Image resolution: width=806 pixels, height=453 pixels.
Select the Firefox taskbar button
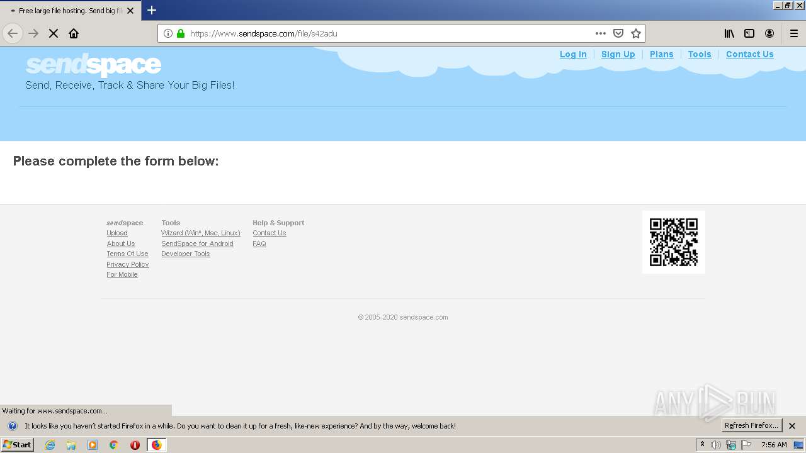coord(156,445)
